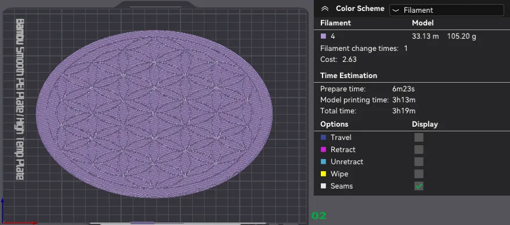
Task: Click the purple filament 4 swatch
Action: [323, 36]
